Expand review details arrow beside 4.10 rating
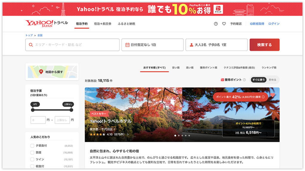Viewport: 305px width, 171px height. [x=128, y=134]
